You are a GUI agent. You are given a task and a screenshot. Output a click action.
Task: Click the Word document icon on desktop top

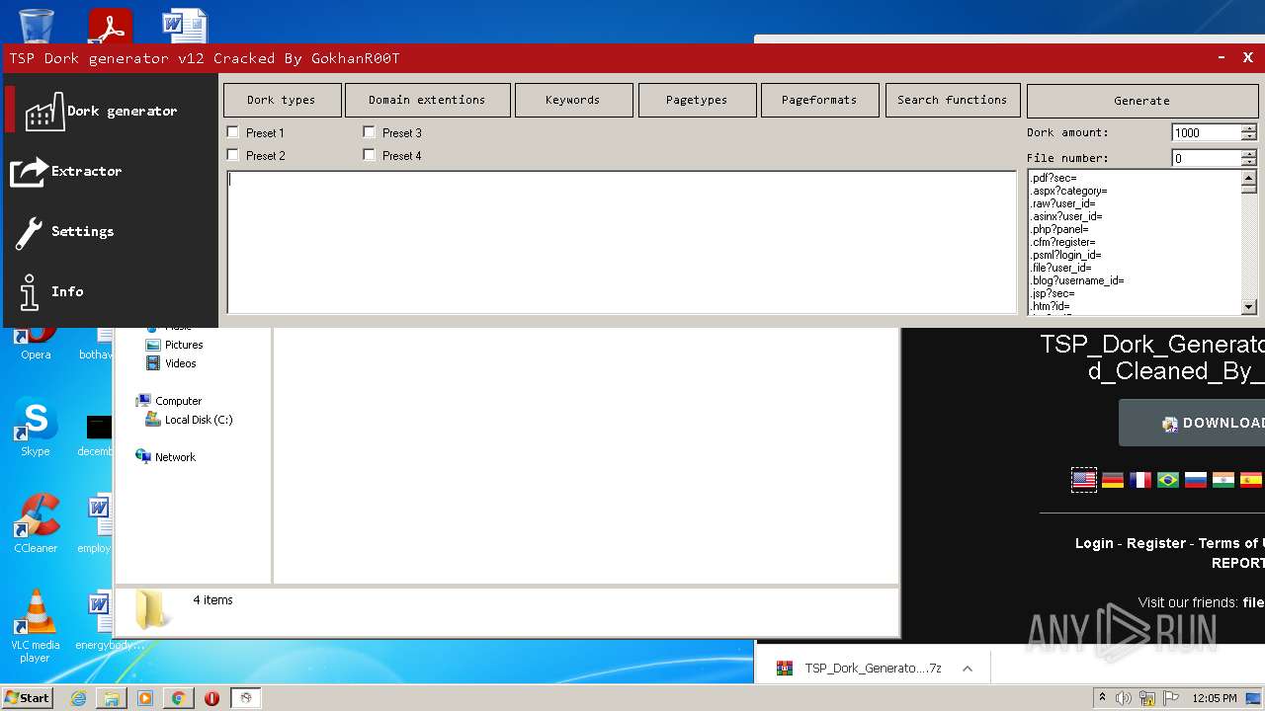184,26
